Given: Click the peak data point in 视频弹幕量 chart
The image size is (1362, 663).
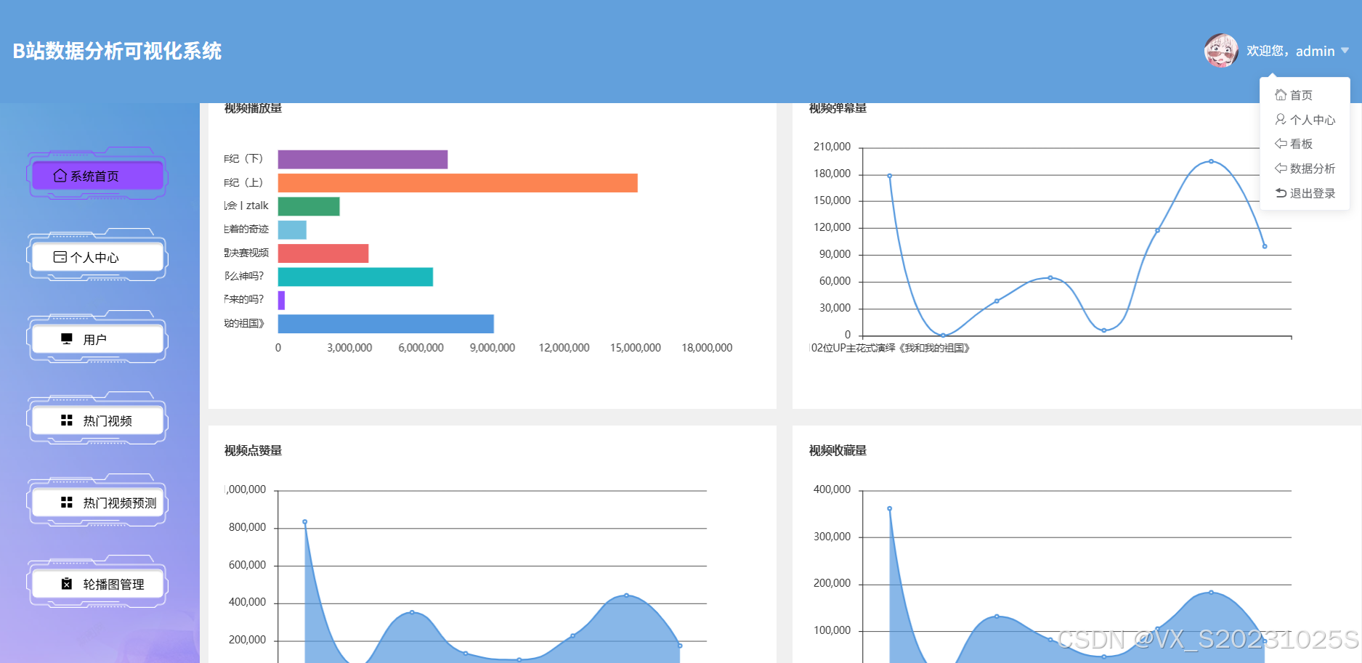Looking at the screenshot, I should [1211, 161].
